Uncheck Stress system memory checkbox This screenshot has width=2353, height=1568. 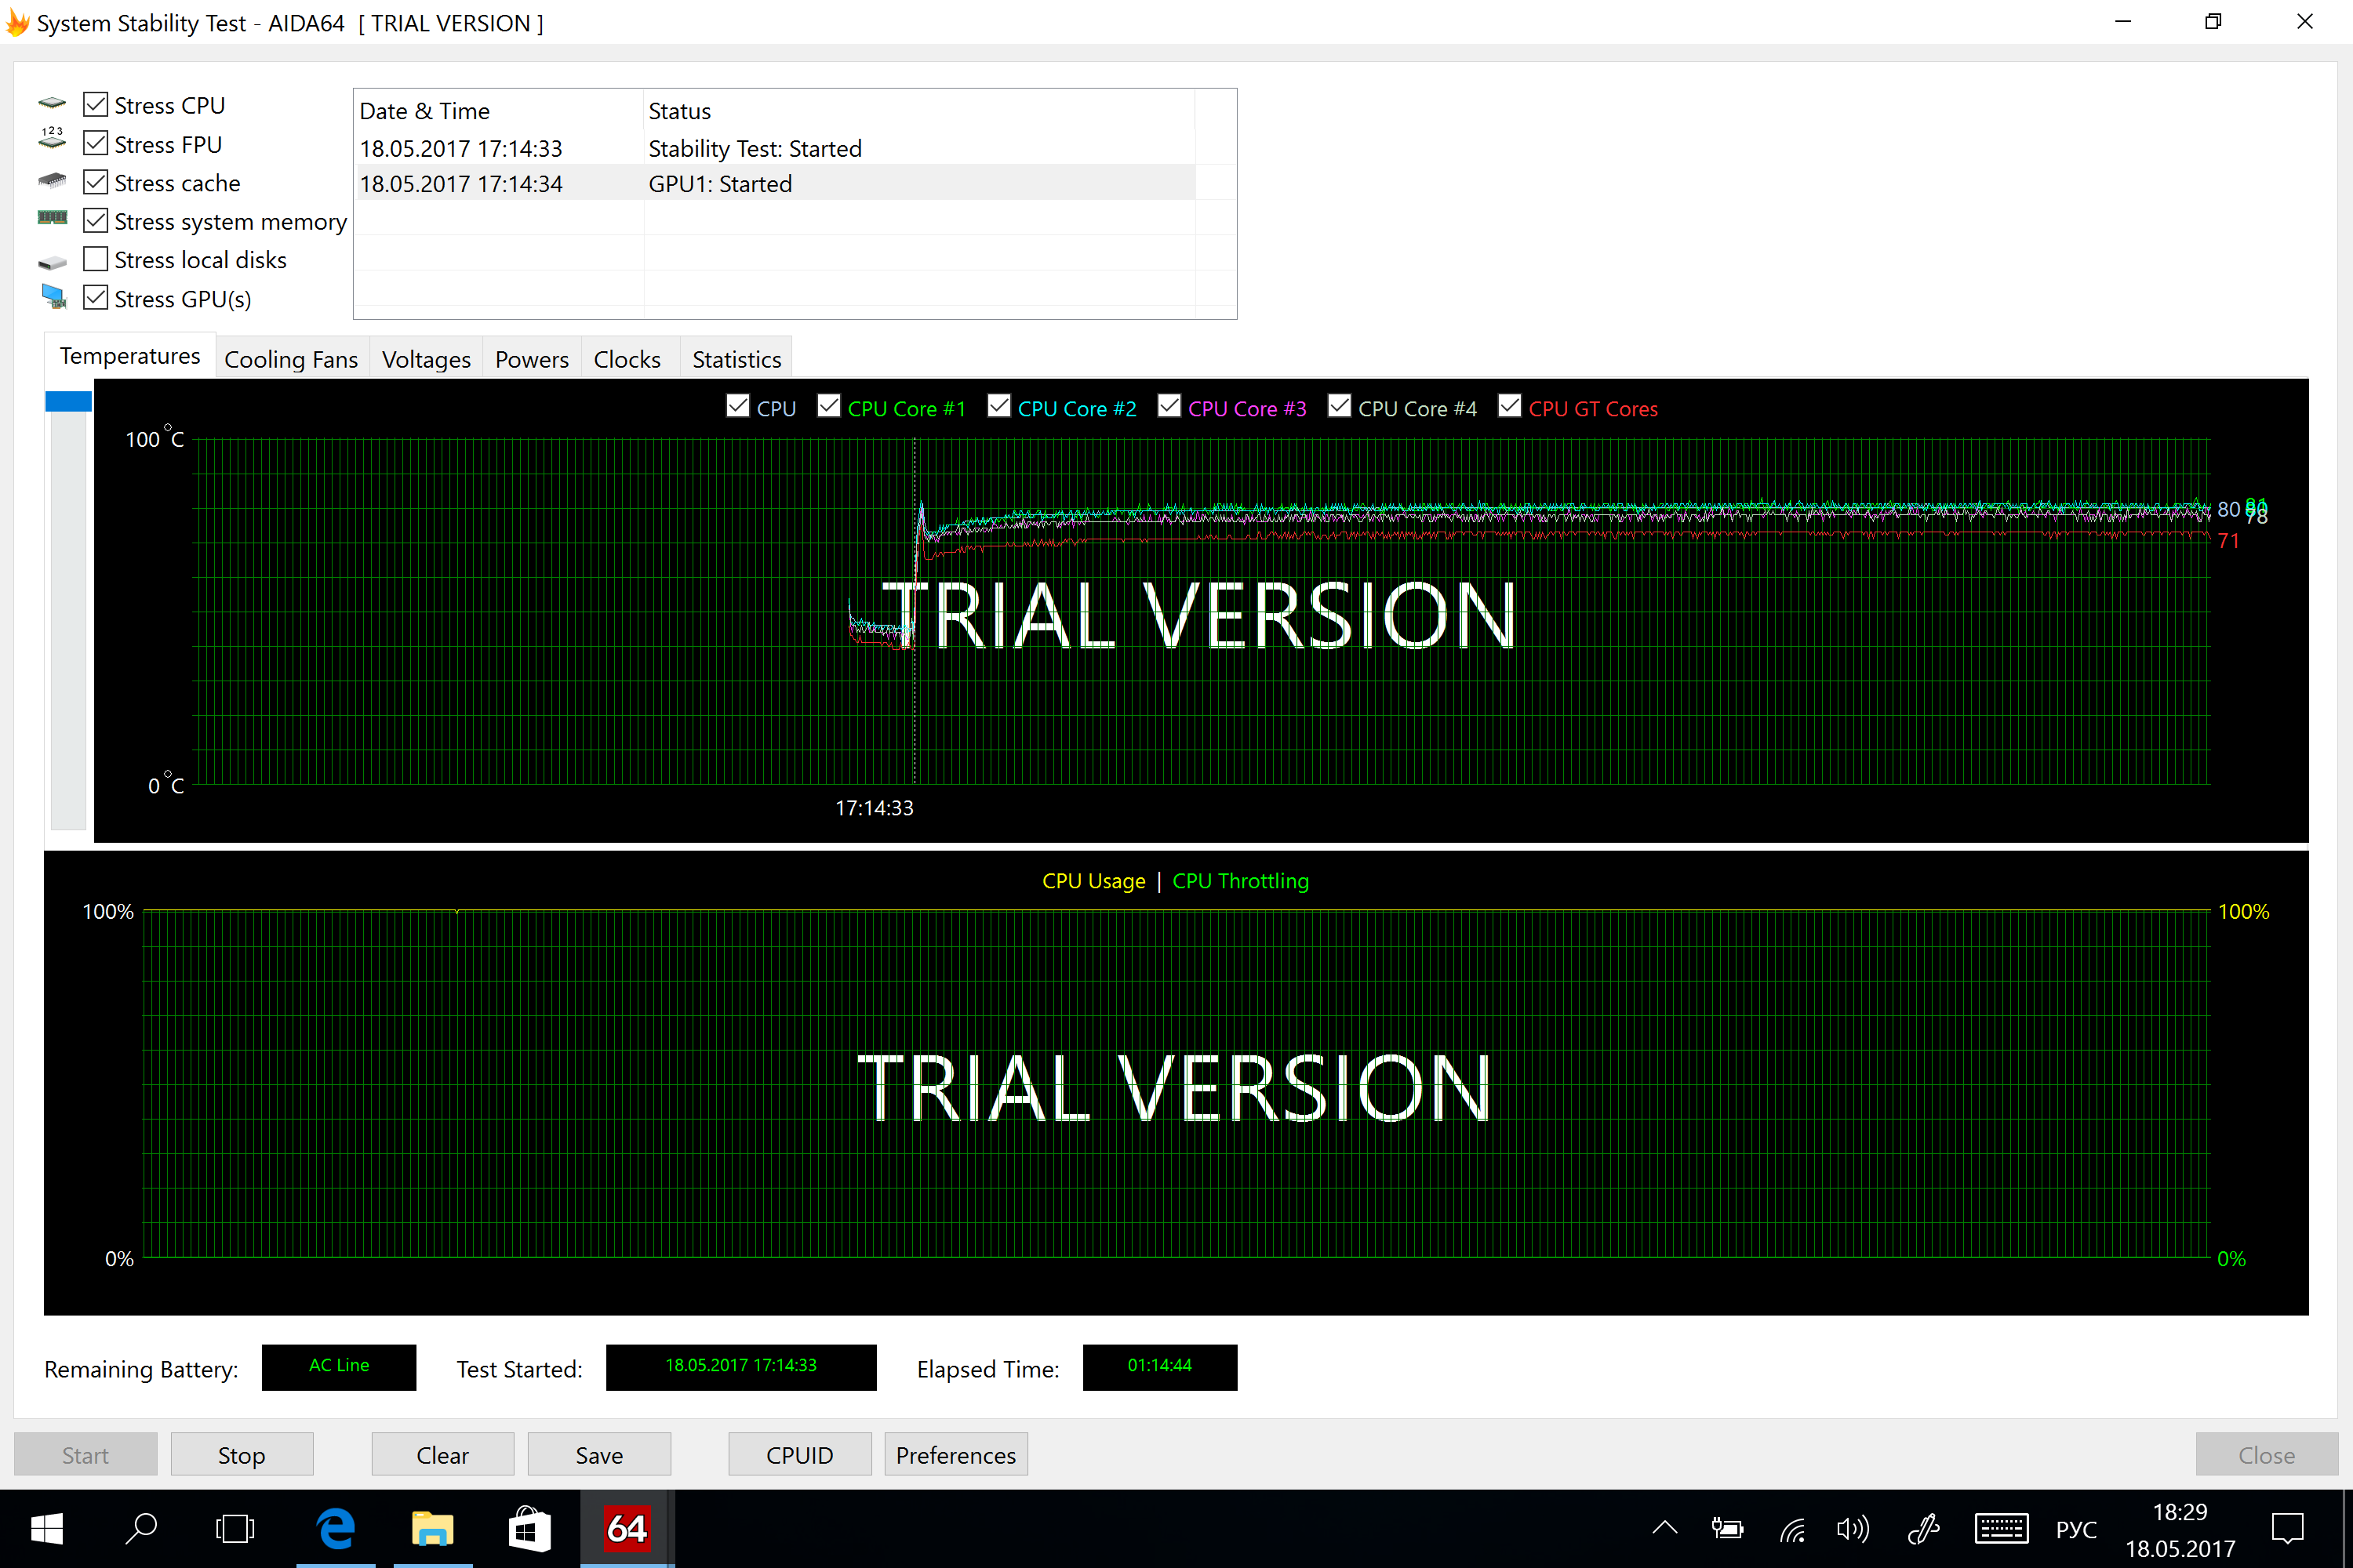[x=96, y=220]
